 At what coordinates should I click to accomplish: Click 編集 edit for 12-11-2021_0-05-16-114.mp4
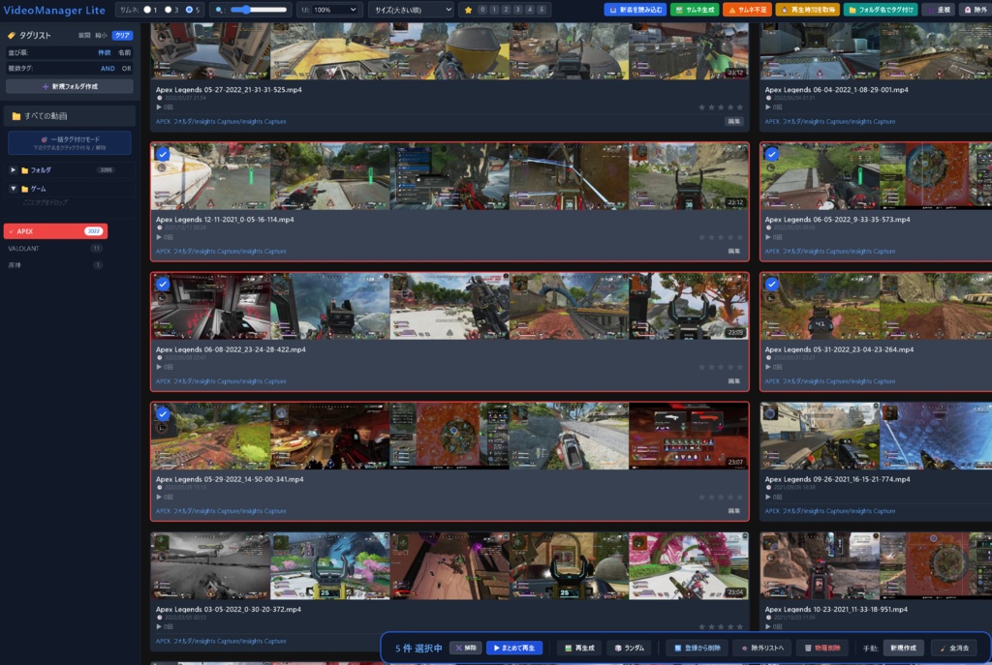click(x=734, y=251)
